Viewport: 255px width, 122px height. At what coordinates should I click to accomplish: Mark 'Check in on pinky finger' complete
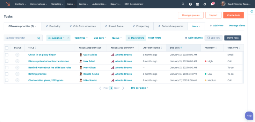pyautogui.click(x=18, y=55)
